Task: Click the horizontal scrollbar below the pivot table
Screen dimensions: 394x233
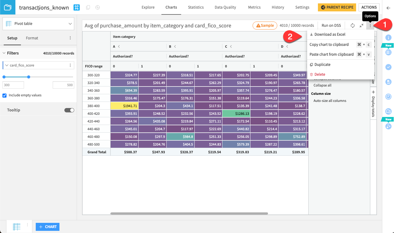Action: point(189,213)
